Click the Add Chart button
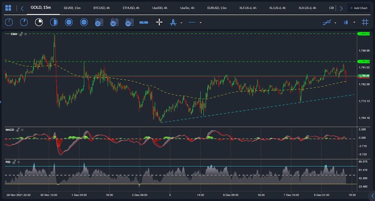Image resolution: width=375 pixels, height=201 pixels. pyautogui.click(x=359, y=8)
